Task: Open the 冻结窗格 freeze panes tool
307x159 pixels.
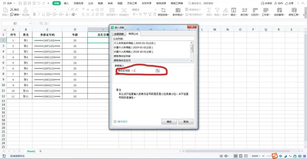Action: click(x=280, y=10)
